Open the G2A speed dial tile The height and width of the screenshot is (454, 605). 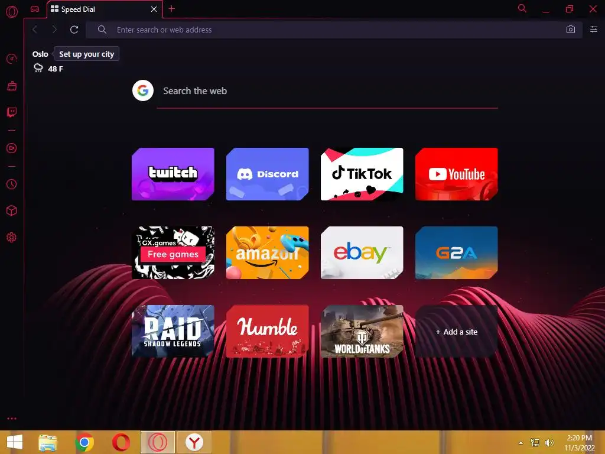tap(457, 253)
